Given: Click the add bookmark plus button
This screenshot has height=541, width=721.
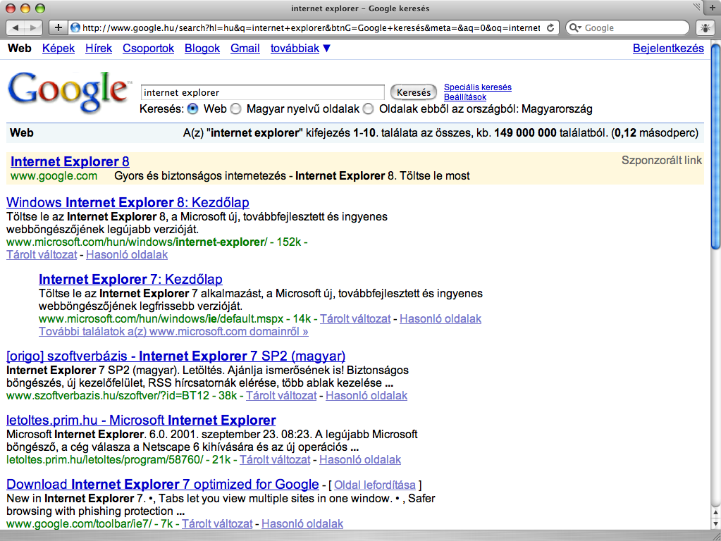Looking at the screenshot, I should 58,27.
